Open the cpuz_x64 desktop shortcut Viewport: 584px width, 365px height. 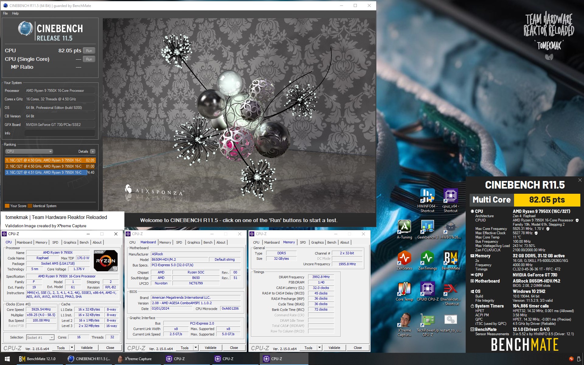(450, 200)
